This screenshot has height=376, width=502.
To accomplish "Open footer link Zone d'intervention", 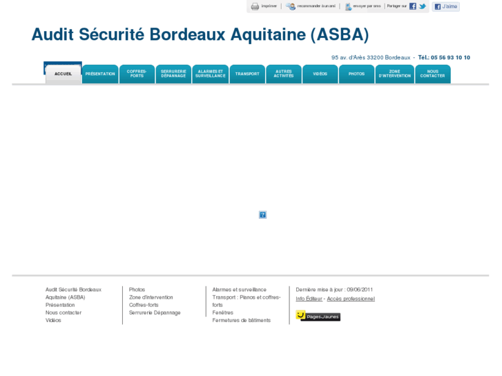I will 151,297.
